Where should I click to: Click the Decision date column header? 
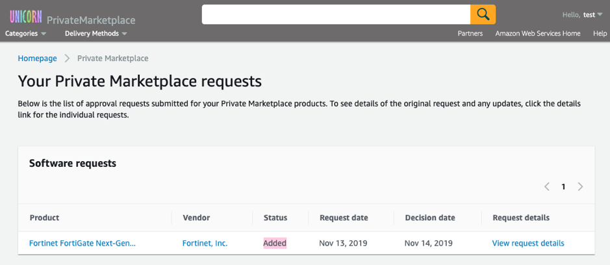tap(430, 218)
